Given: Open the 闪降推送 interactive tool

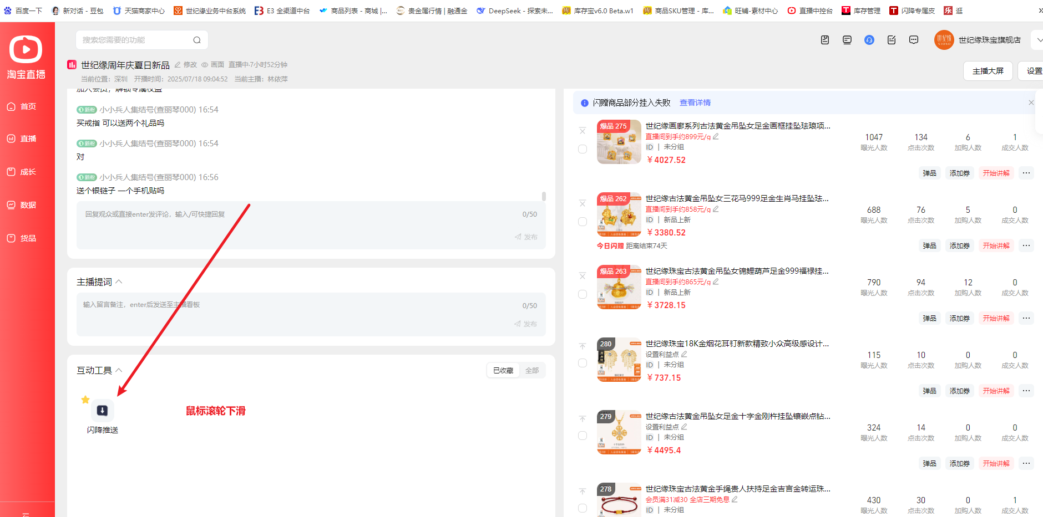Looking at the screenshot, I should pos(103,411).
